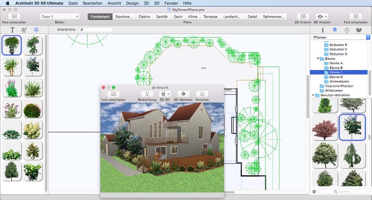
Task: Select the weeping tree thumbnail in library
Action: 352,156
